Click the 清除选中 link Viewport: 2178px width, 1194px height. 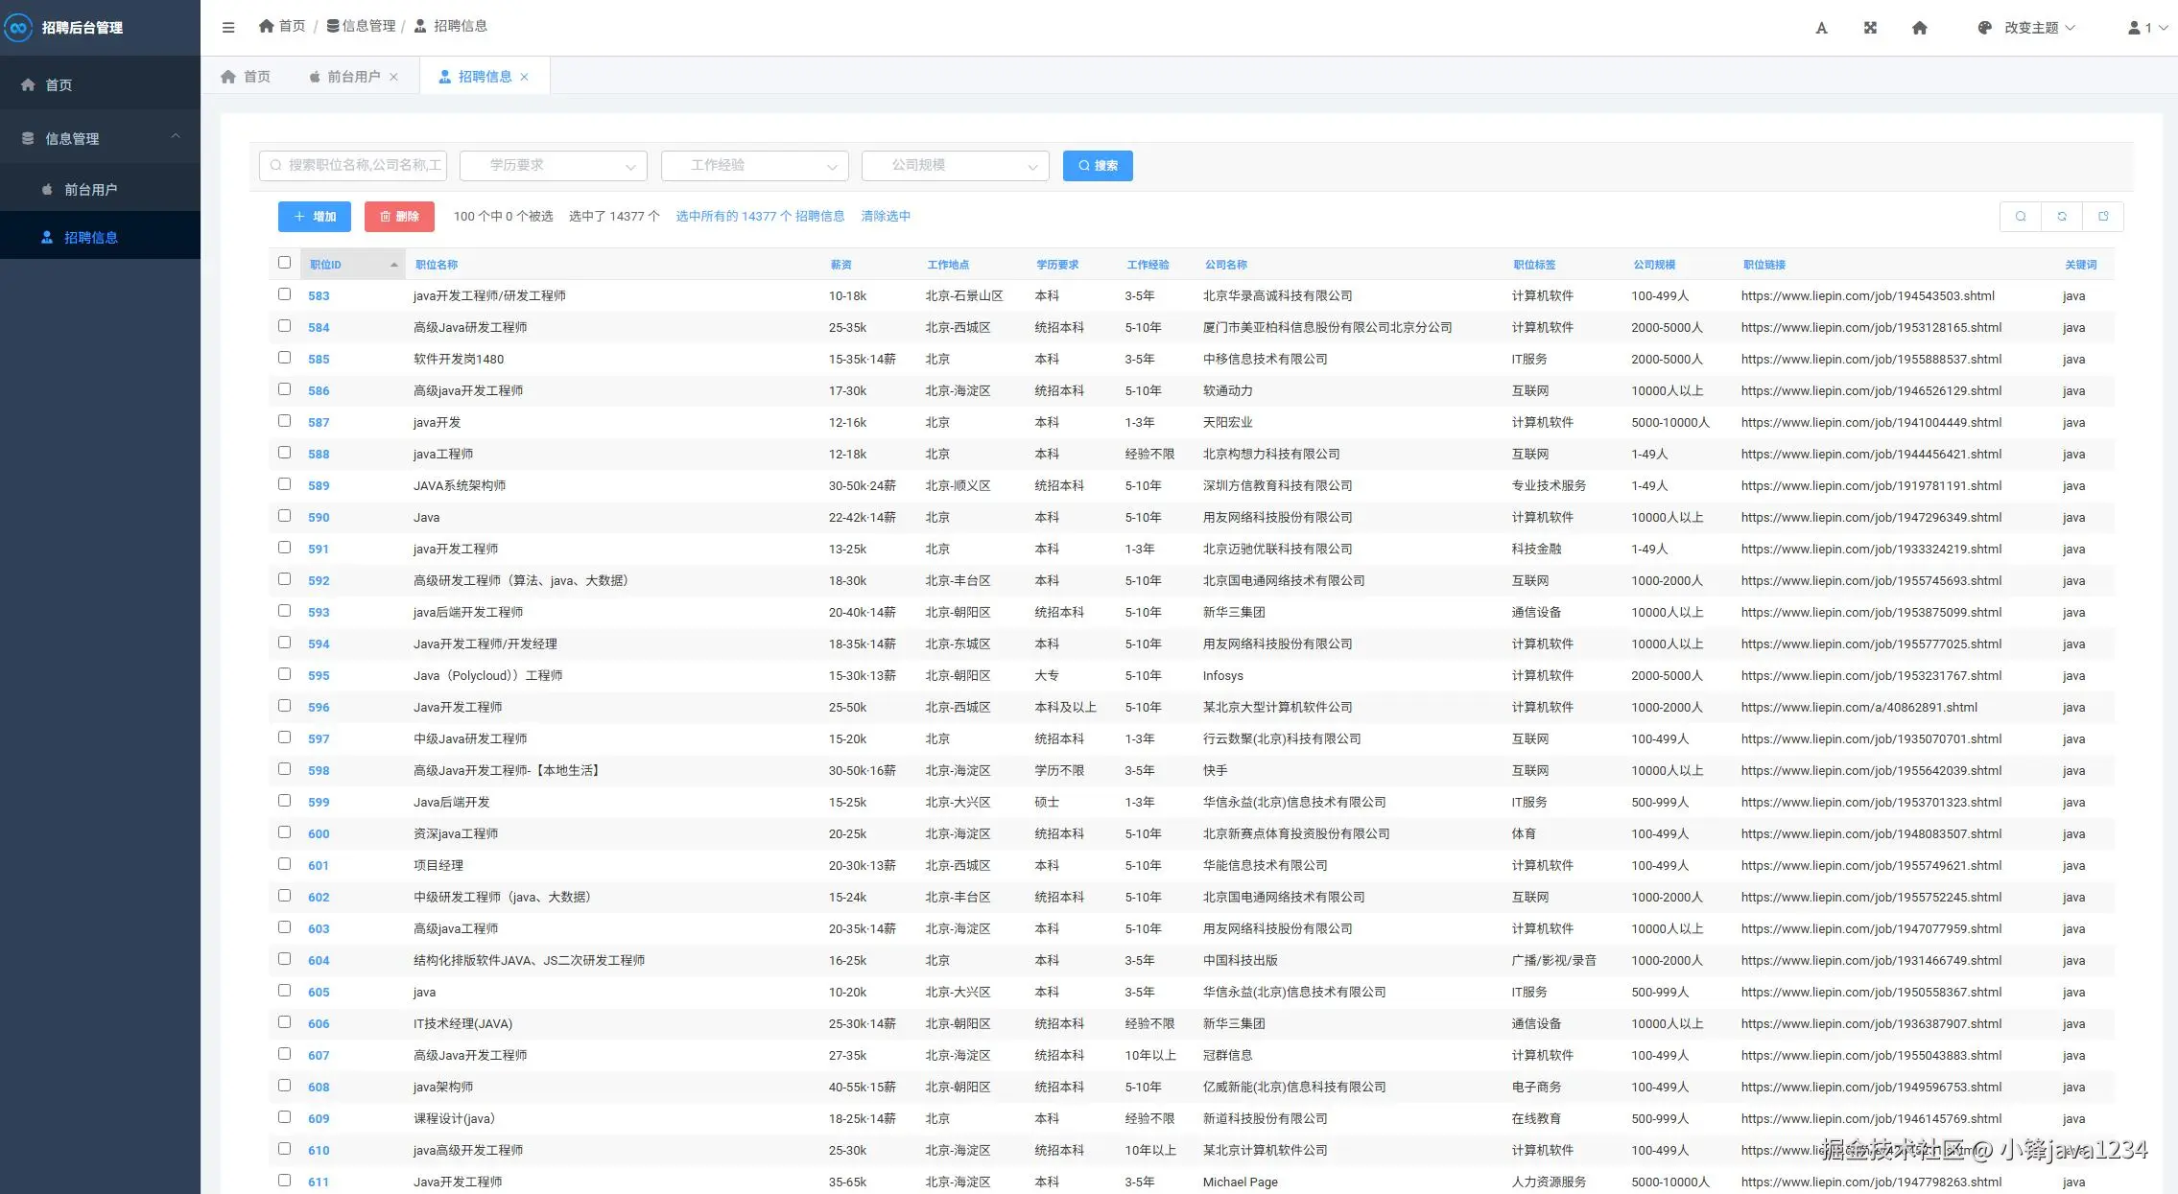(x=886, y=217)
